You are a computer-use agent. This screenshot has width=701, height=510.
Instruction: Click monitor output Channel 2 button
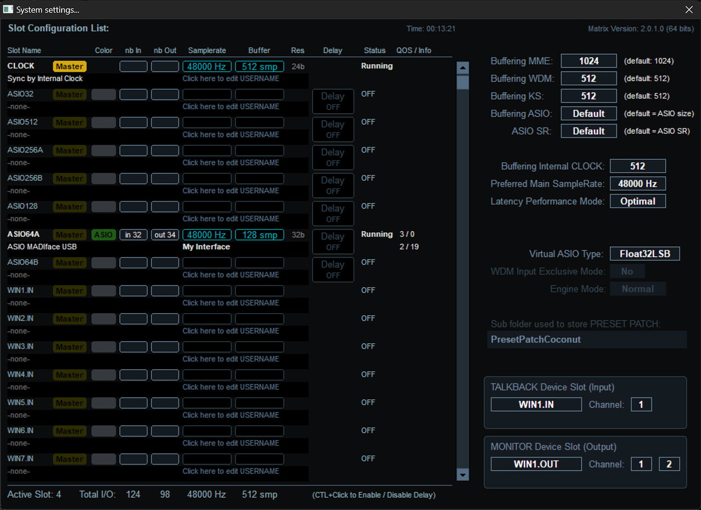click(x=669, y=464)
